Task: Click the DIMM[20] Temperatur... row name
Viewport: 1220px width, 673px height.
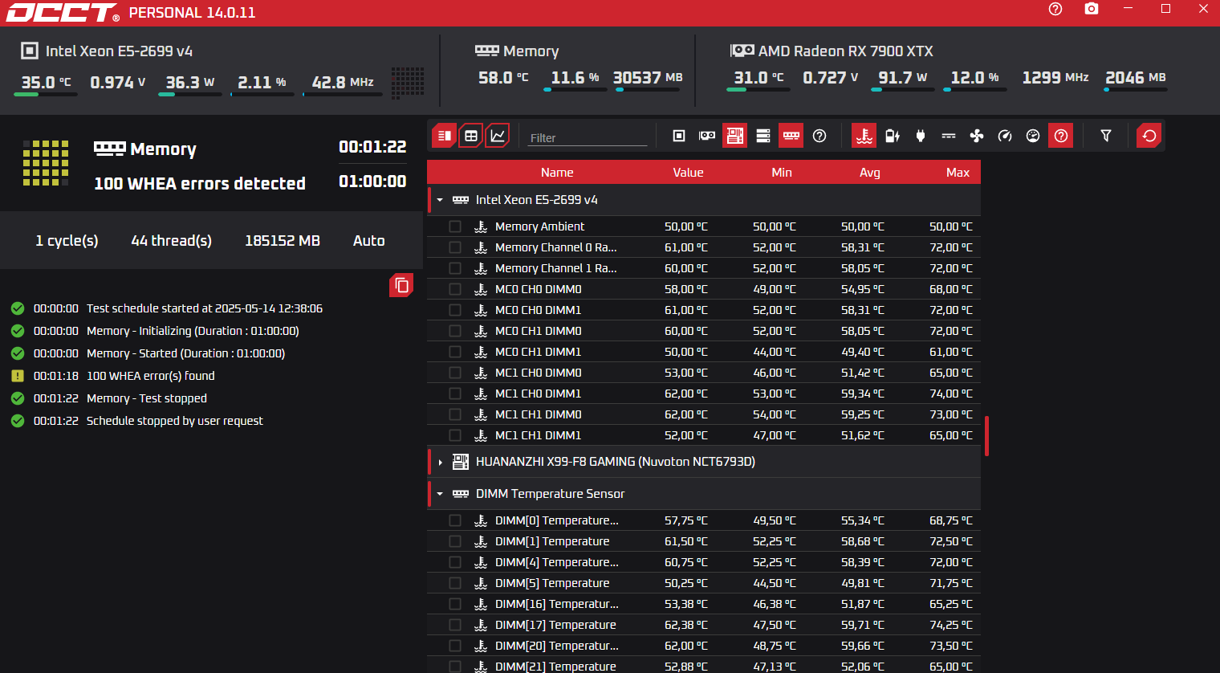Action: point(556,646)
